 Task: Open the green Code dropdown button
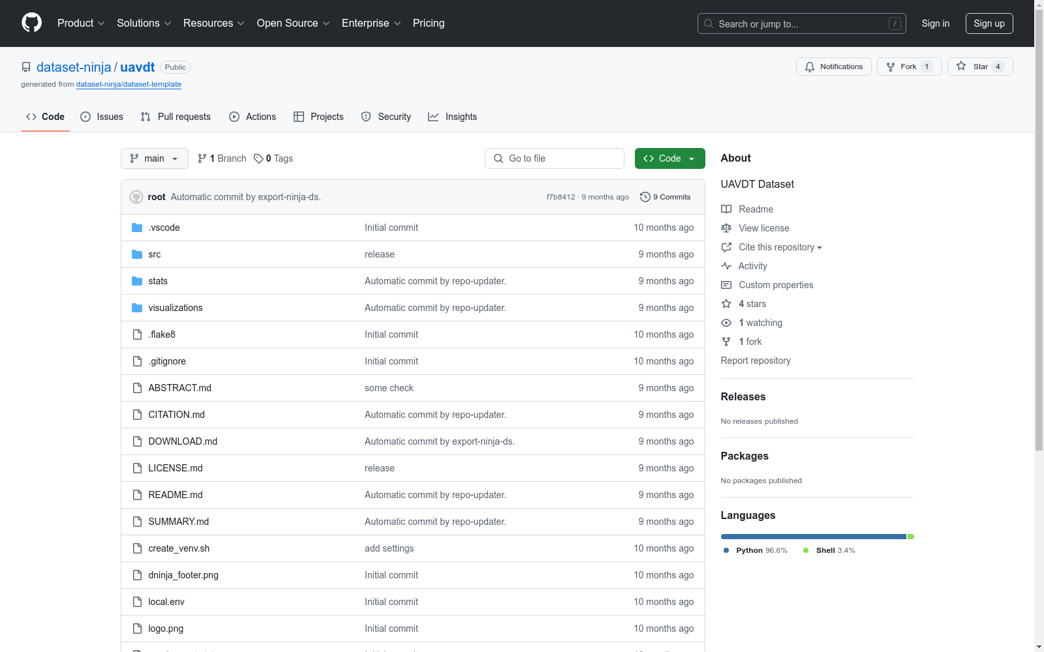click(x=669, y=158)
